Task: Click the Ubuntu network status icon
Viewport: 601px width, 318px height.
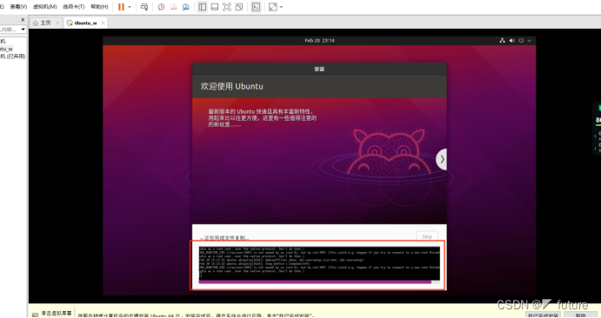Action: click(x=502, y=41)
